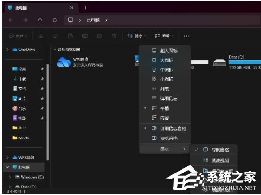Image resolution: width=261 pixels, height=195 pixels.
Task: Click the delete trash can icon
Action: (x=114, y=36)
